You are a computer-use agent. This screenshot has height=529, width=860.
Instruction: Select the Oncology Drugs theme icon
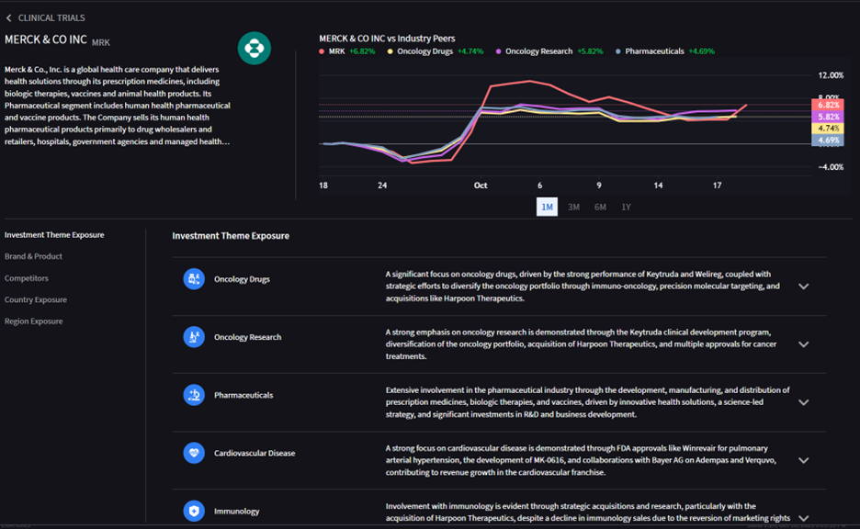[x=194, y=278]
